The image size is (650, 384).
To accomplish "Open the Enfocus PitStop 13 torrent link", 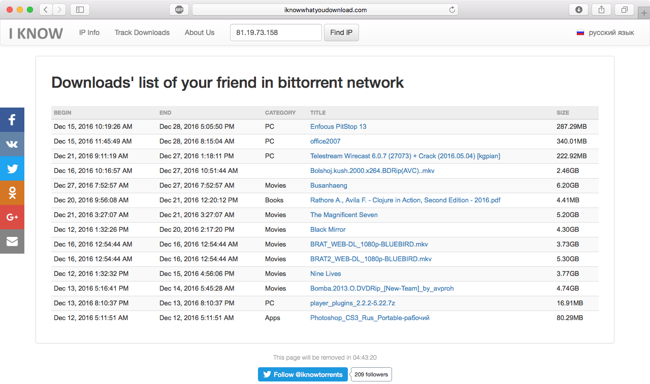I will (x=338, y=126).
